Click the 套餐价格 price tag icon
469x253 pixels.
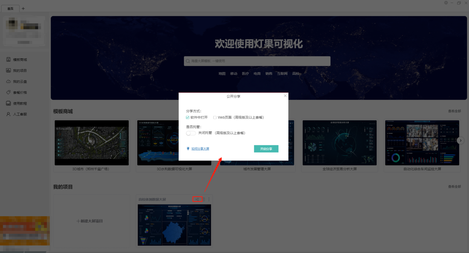tap(8, 92)
